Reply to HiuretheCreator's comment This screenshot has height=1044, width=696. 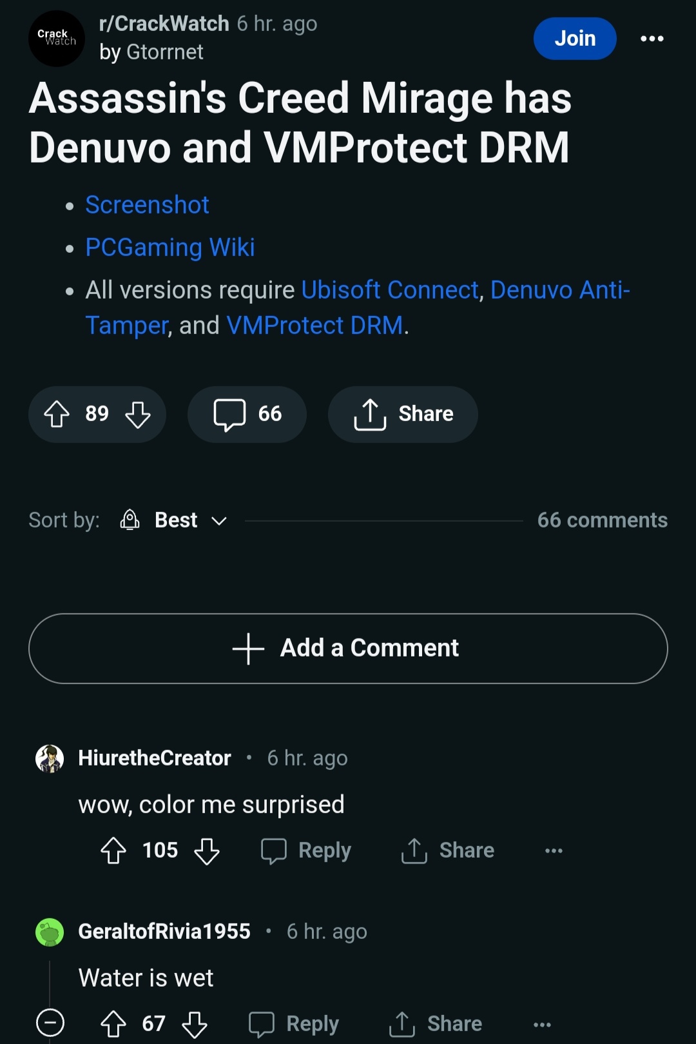tap(306, 851)
